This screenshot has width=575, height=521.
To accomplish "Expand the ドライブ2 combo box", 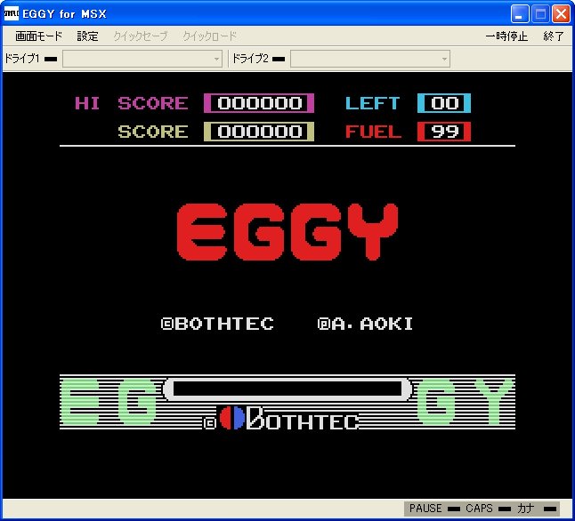I will (x=370, y=59).
